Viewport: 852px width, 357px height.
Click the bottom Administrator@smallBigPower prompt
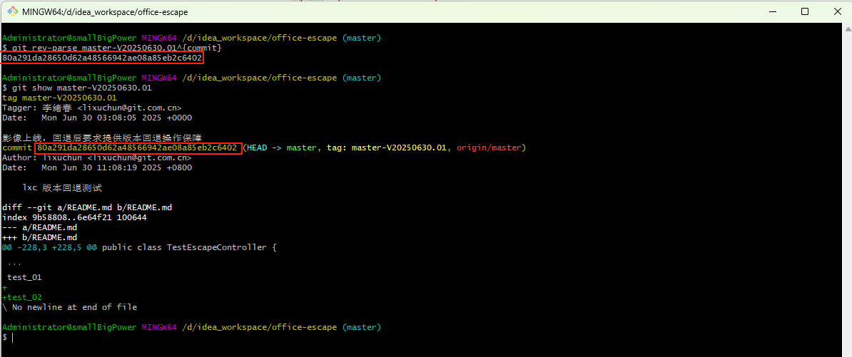click(69, 327)
